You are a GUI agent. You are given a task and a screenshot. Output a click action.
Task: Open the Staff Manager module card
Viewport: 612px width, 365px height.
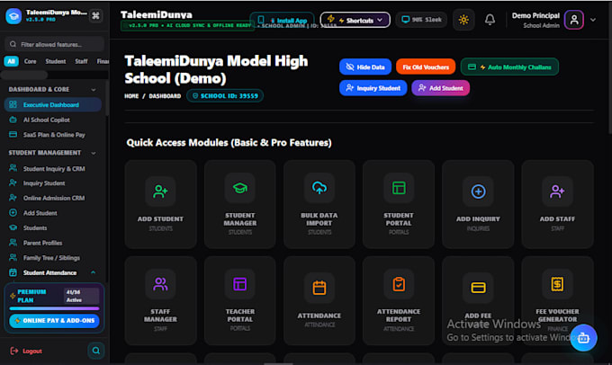pos(160,300)
